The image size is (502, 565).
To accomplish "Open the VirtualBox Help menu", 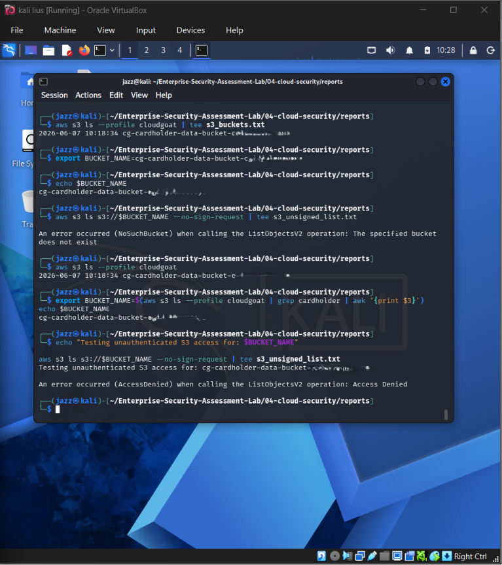I will click(x=234, y=30).
